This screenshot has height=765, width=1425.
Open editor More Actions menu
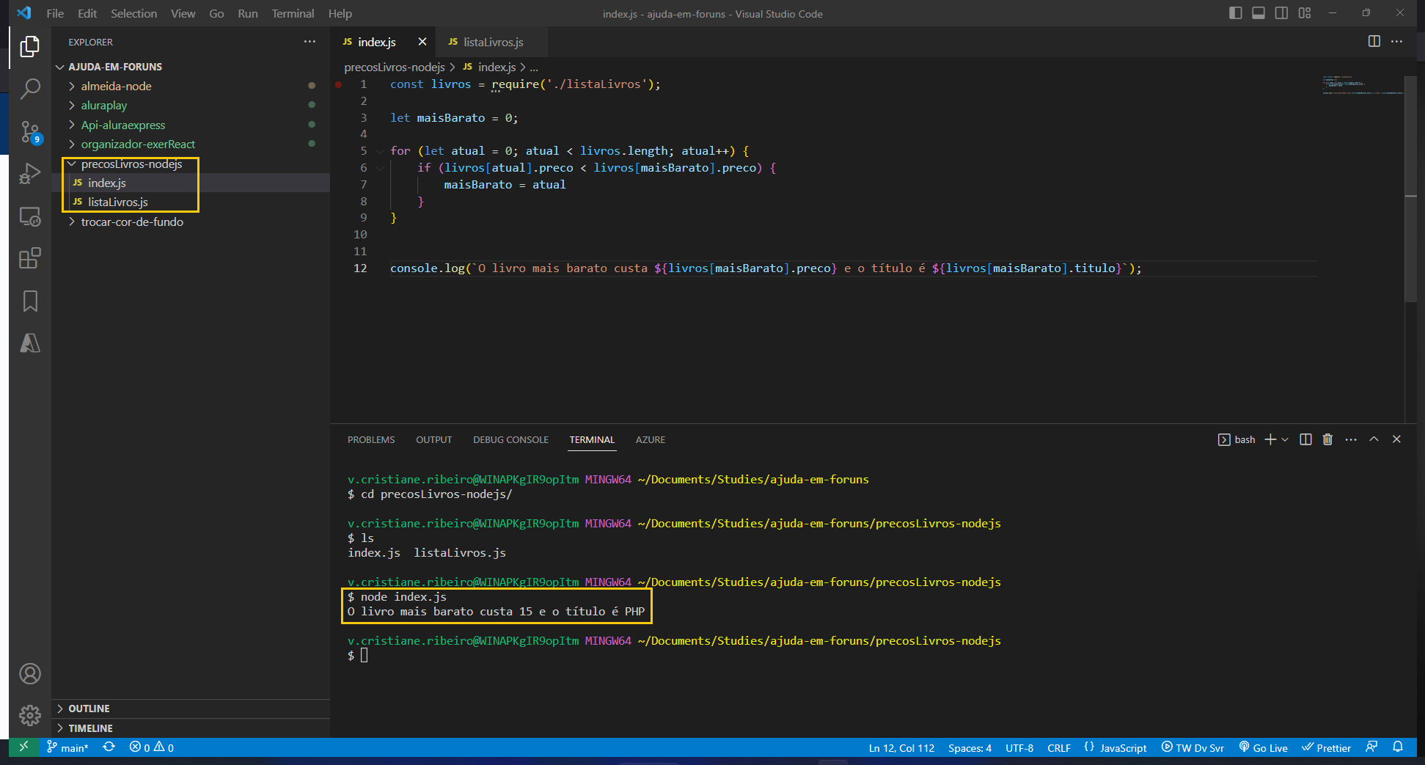tap(1397, 42)
